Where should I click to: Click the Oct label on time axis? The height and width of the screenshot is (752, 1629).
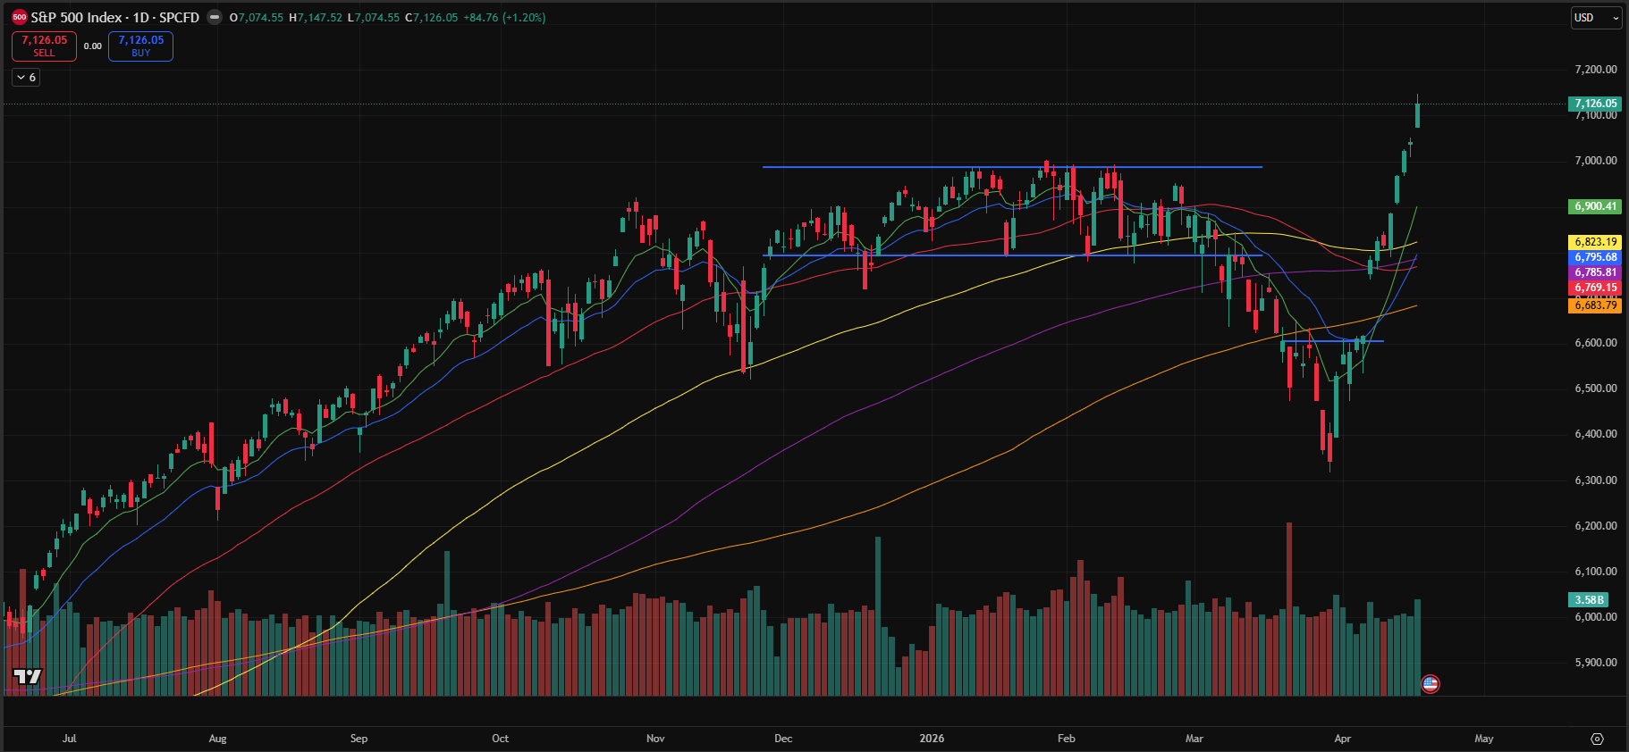501,739
